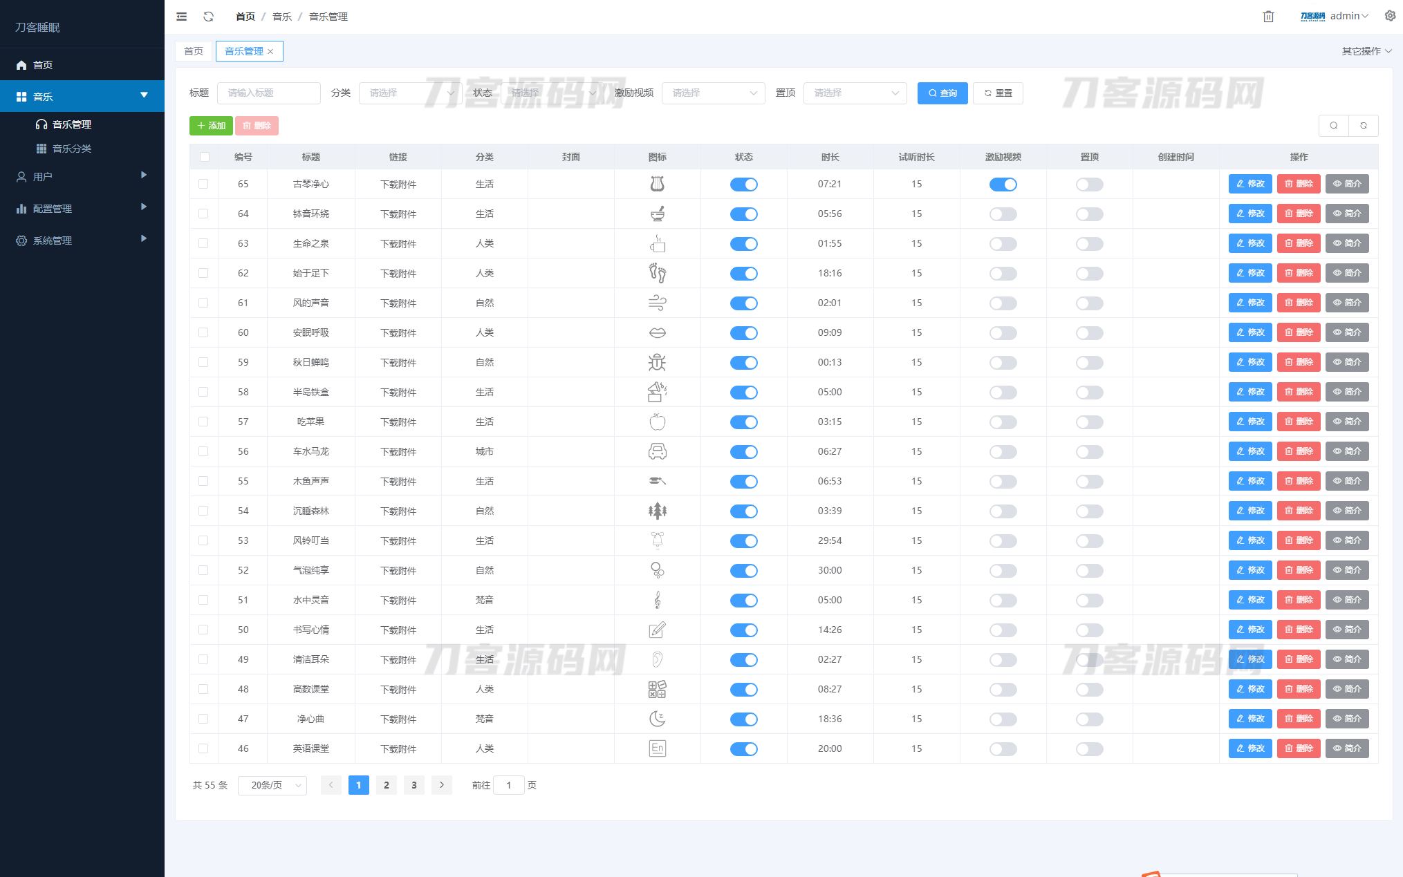
Task: Expand the 其它操作 dropdown at top right
Action: click(1366, 50)
